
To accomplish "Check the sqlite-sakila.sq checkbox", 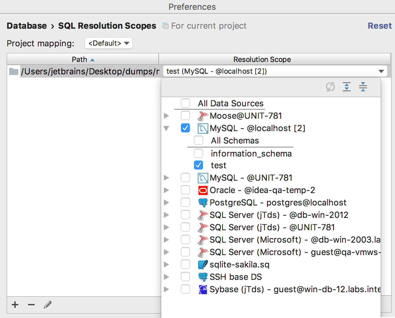I will tap(185, 265).
